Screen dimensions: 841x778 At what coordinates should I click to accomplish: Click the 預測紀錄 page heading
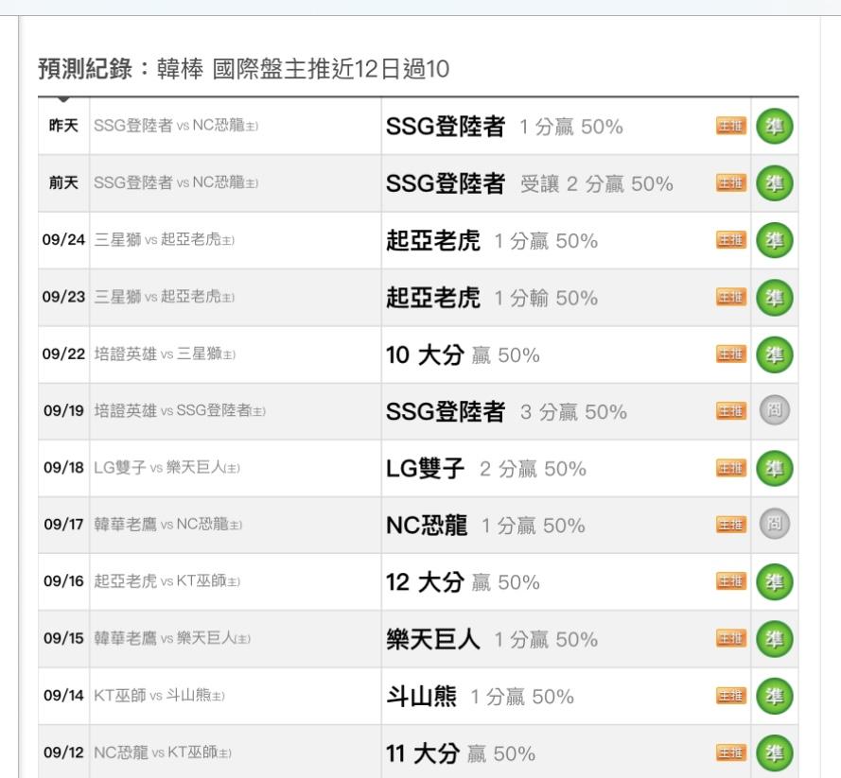click(x=244, y=69)
